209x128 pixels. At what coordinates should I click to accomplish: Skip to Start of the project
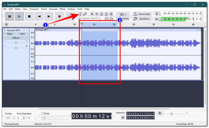[x=39, y=16]
